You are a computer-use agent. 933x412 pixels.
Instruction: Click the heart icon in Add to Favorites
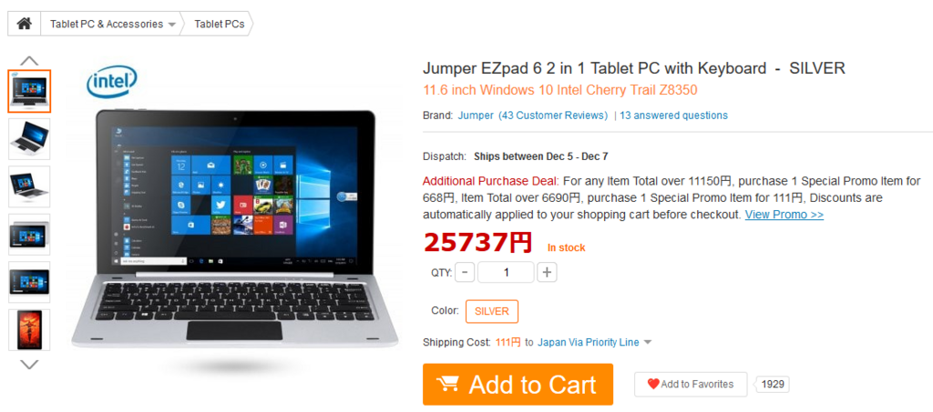click(653, 384)
